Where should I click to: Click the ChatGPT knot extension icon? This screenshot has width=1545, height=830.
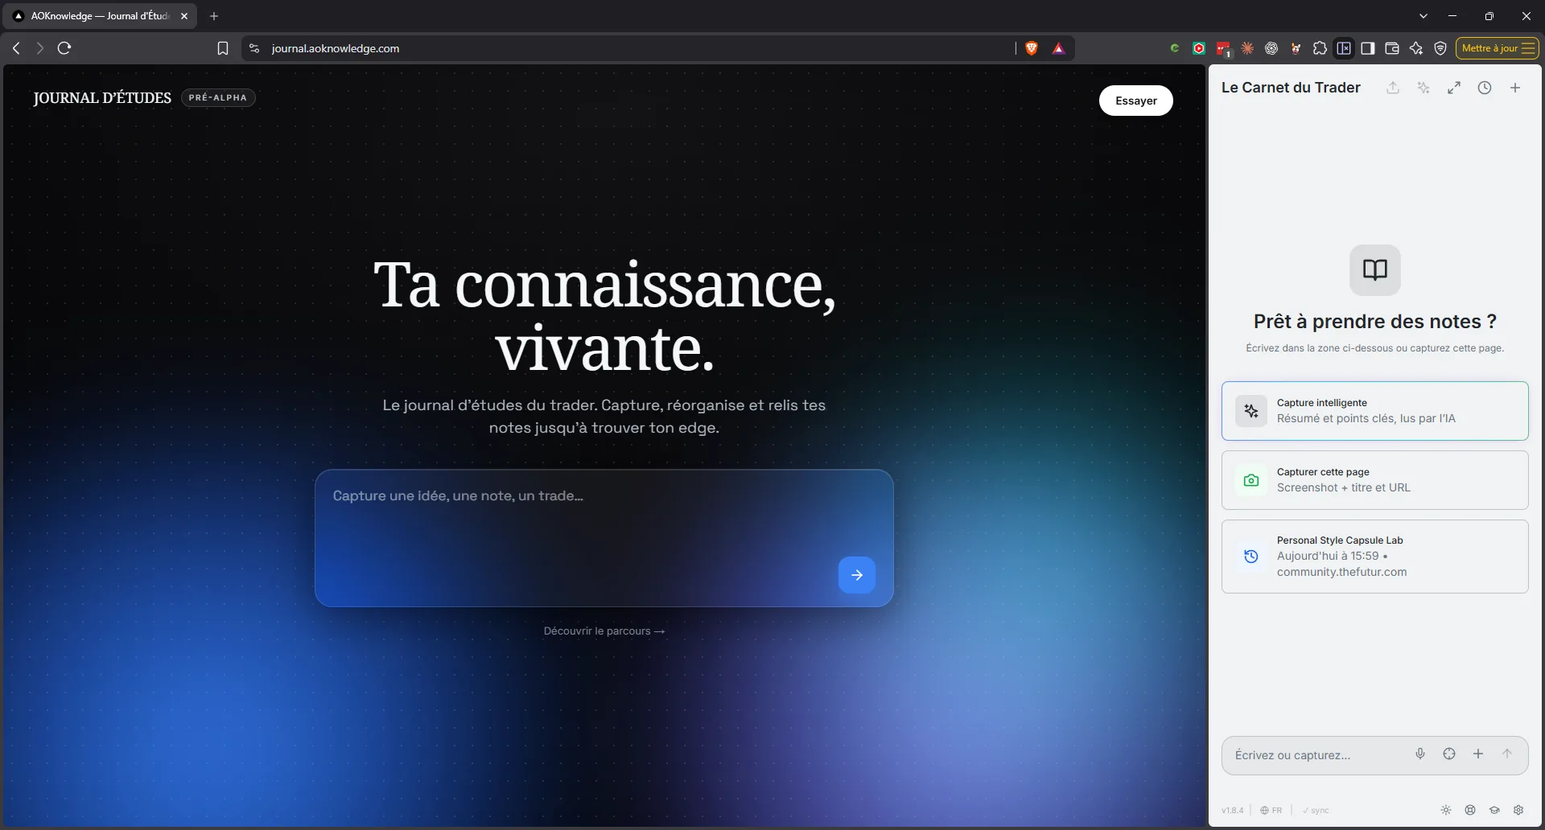pyautogui.click(x=1271, y=48)
